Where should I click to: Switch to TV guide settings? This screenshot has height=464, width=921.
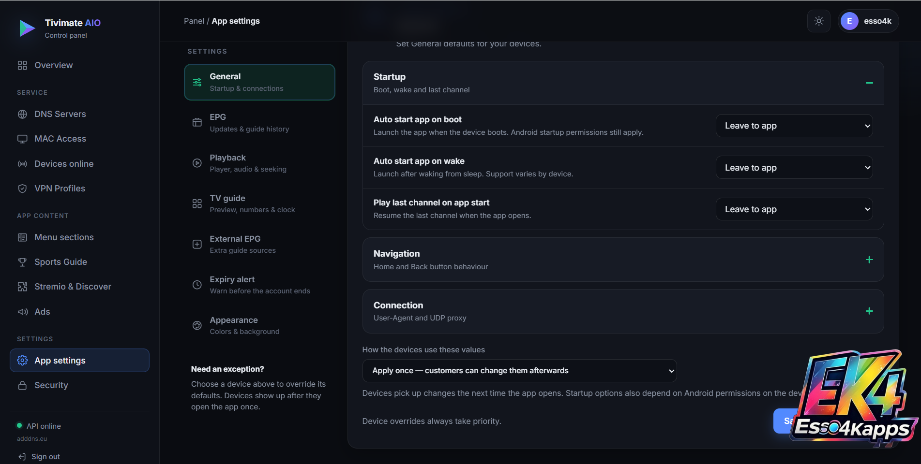(x=259, y=203)
